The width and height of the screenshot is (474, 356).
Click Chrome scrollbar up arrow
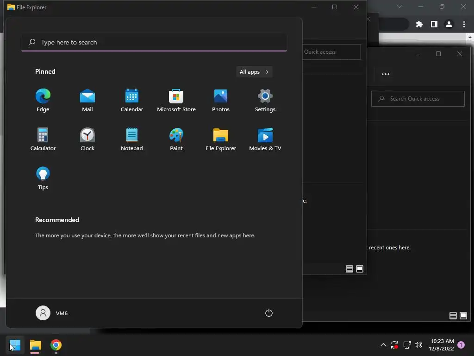pyautogui.click(x=470, y=37)
